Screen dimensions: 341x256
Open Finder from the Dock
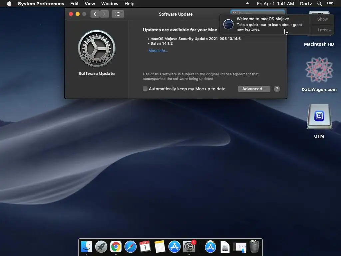[87, 247]
